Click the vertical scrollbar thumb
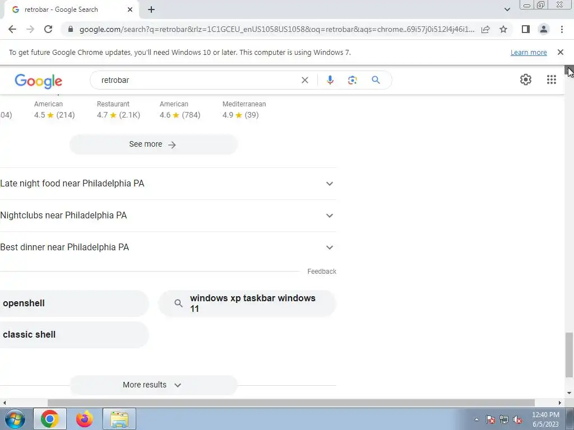 pyautogui.click(x=569, y=354)
